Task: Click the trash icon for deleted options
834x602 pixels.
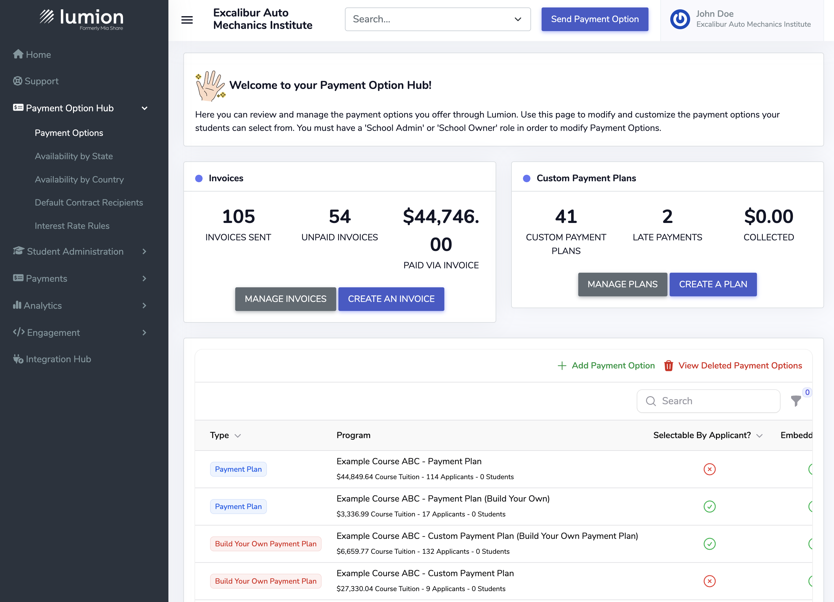Action: pos(668,365)
